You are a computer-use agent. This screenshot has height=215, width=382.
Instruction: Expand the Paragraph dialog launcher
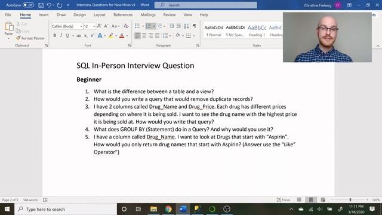click(198, 45)
